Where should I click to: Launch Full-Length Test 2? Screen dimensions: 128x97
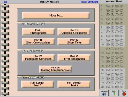pyautogui.click(x=74, y=84)
